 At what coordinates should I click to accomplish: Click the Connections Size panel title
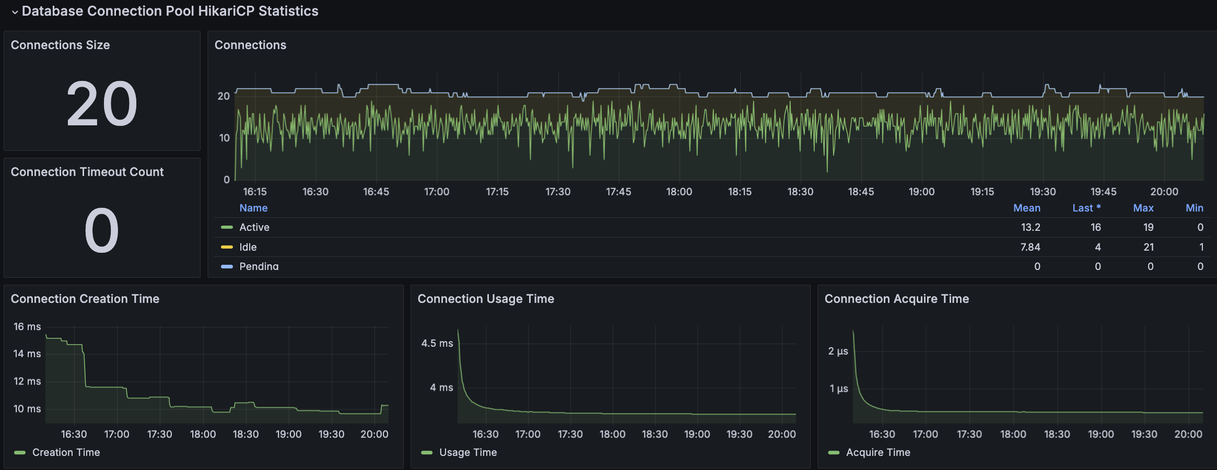(60, 45)
